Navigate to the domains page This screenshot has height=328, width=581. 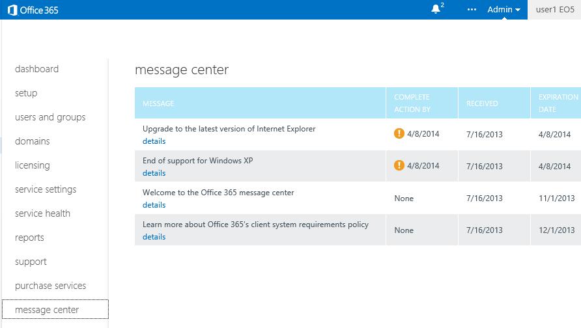point(32,141)
